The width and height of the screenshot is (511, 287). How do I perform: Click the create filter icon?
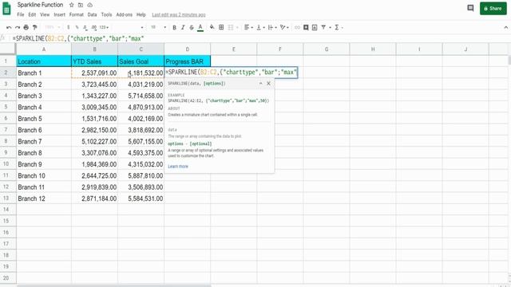pos(323,27)
